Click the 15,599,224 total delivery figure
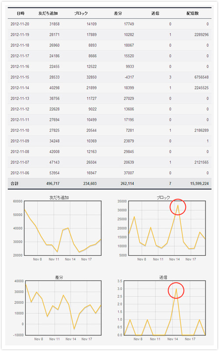Image resolution: width=219 pixels, height=351 pixels. point(199,184)
